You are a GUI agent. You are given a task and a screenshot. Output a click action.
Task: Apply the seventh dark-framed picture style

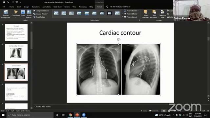click(102, 13)
